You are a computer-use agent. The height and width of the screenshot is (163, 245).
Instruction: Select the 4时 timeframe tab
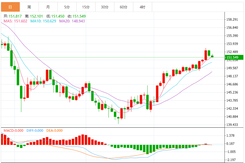pyautogui.click(x=143, y=7)
